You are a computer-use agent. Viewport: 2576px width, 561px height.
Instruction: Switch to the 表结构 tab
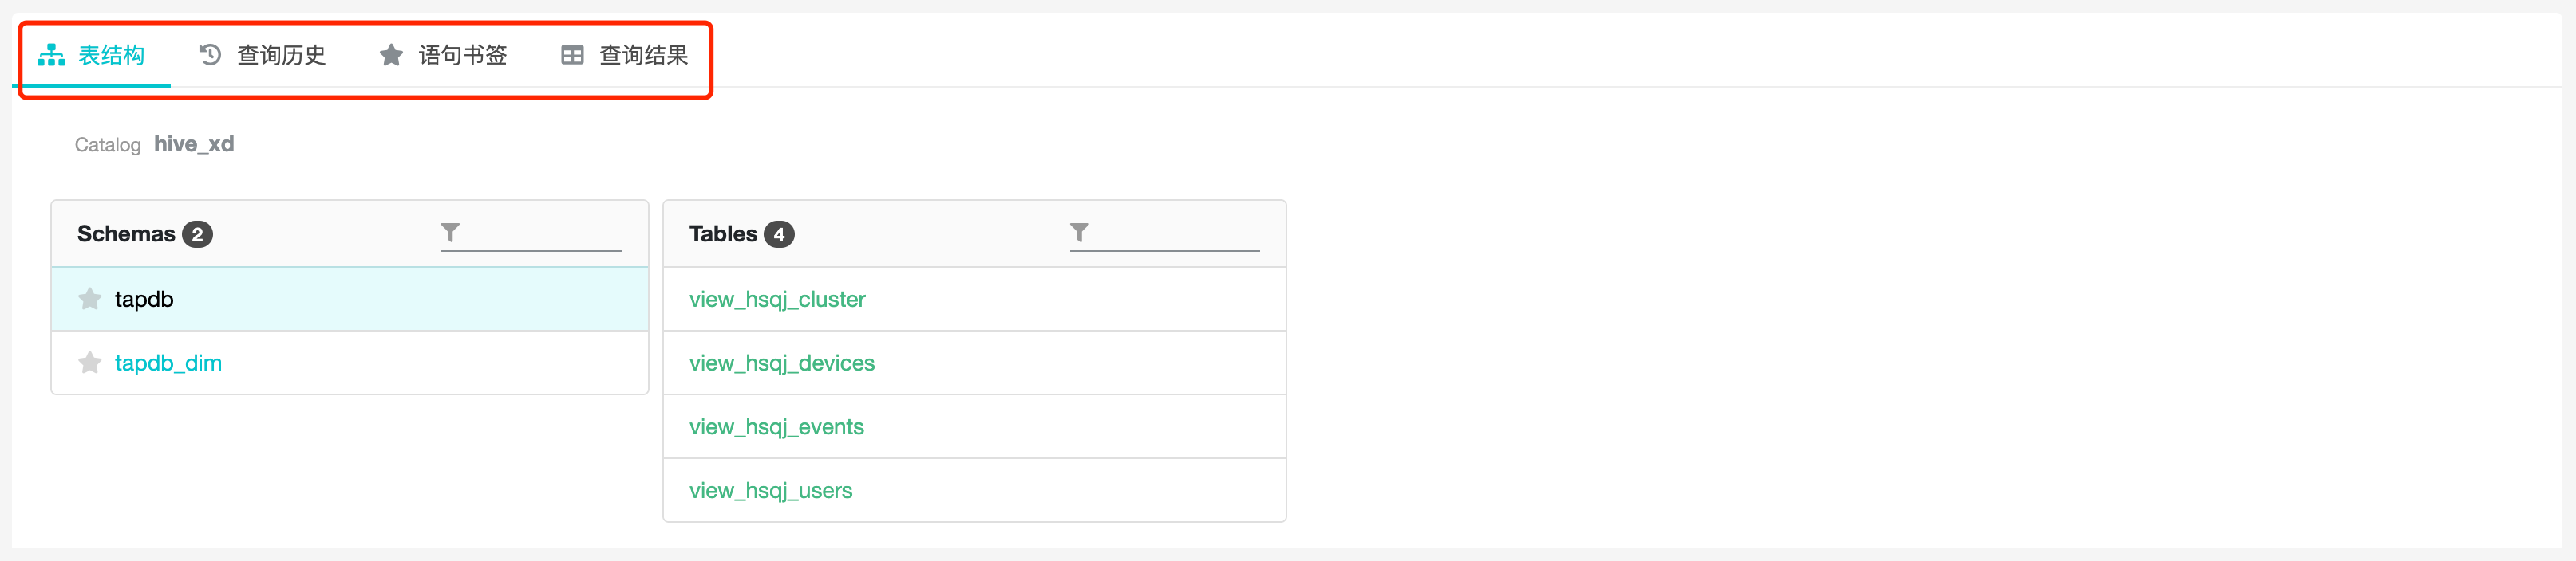111,55
